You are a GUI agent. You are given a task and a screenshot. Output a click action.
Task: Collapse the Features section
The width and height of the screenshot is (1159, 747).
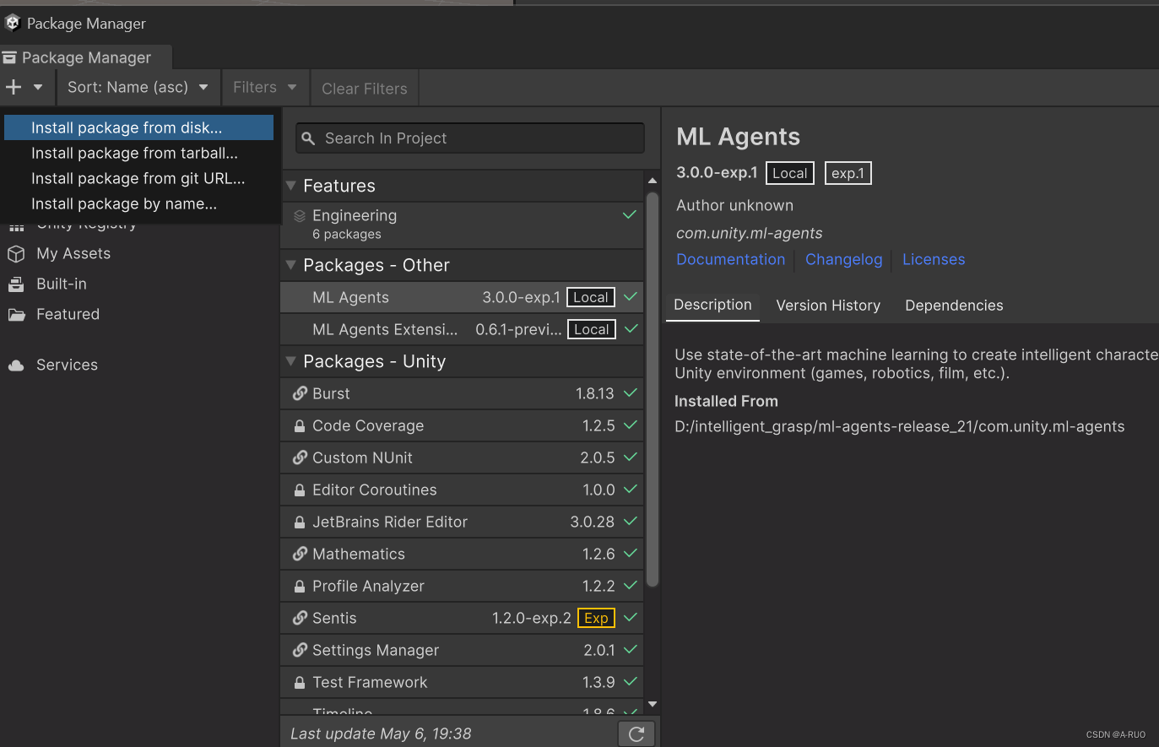tap(291, 186)
